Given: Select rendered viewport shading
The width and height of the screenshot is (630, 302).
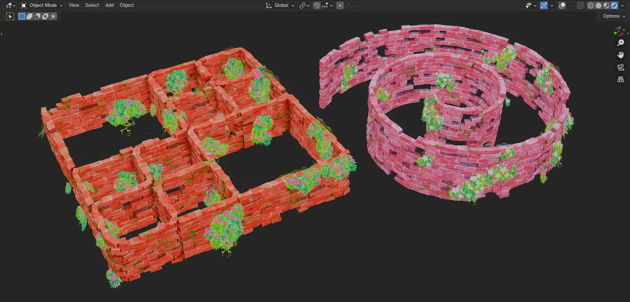Looking at the screenshot, I should (x=614, y=5).
